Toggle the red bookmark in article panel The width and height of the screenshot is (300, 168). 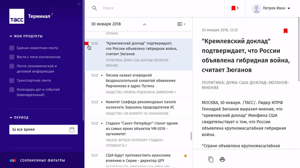285,31
